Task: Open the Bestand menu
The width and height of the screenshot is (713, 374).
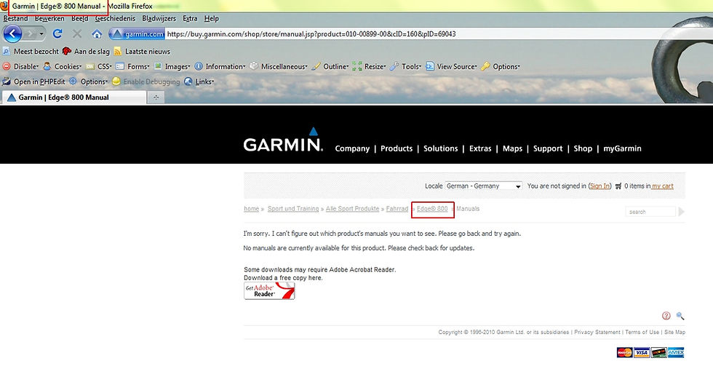Action: pyautogui.click(x=15, y=19)
